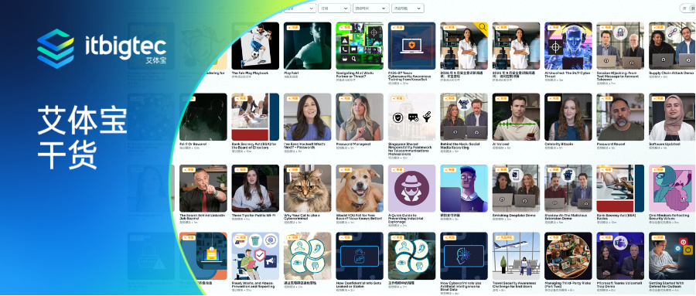The image size is (696, 296).
Task: Open The Fair Play Playbook soccer thumbnail
Action: (x=255, y=46)
